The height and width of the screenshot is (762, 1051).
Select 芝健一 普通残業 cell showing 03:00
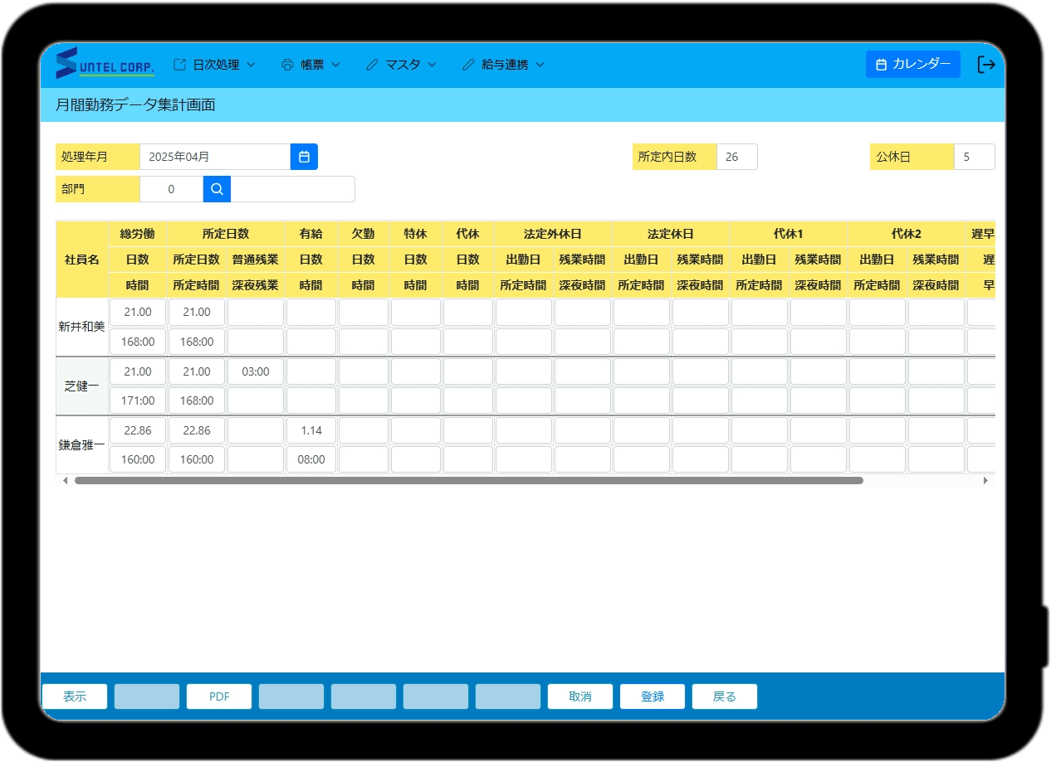256,371
